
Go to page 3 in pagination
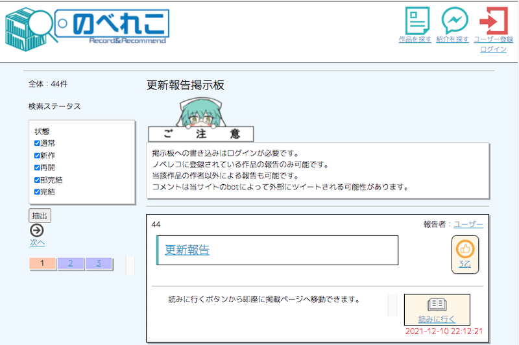(99, 263)
